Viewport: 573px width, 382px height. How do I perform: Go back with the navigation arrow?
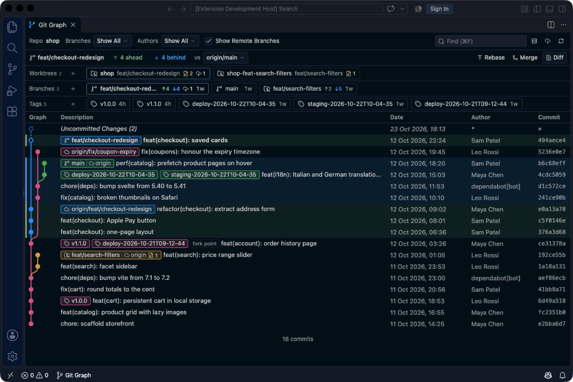170,9
